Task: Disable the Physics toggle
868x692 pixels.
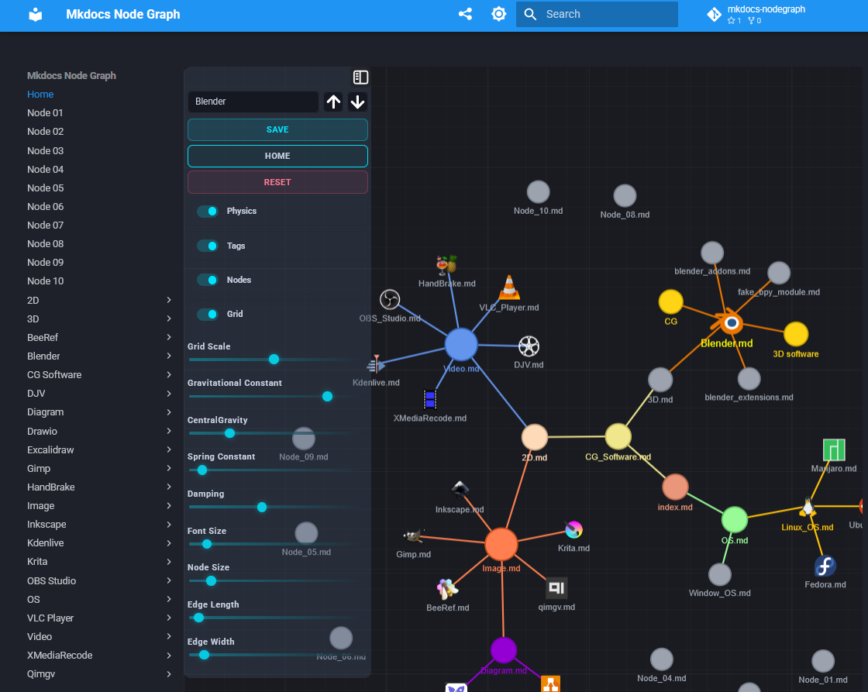Action: pyautogui.click(x=208, y=211)
